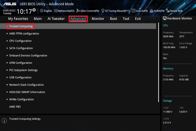Click the settings gear next to the clock

34,10
